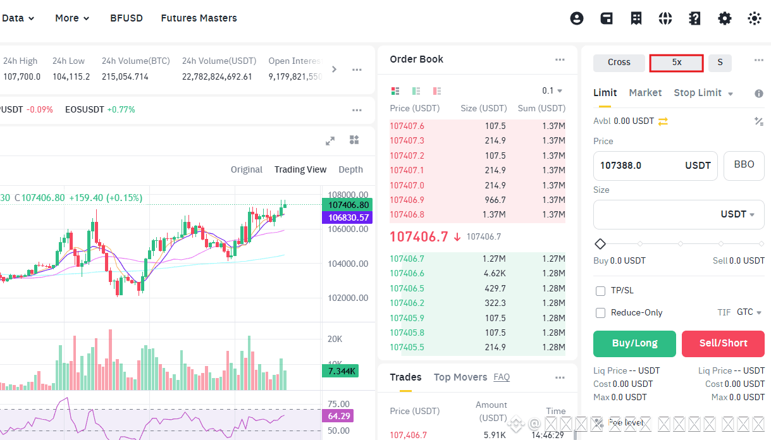Show only sell orders in order book
The height and width of the screenshot is (440, 771).
tap(436, 91)
